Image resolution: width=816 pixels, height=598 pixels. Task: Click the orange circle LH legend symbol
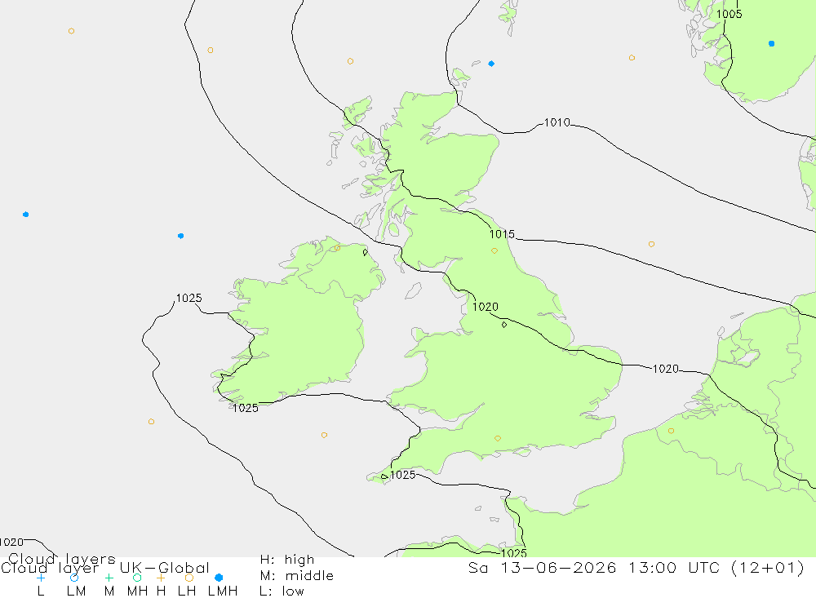pyautogui.click(x=189, y=578)
